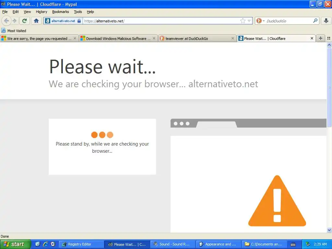Open the Bookmarks menu
332x249 pixels.
[x=61, y=12]
